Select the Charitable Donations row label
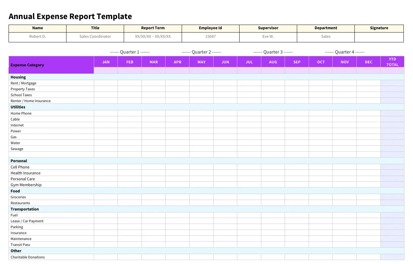The height and width of the screenshot is (264, 413). tap(28, 257)
